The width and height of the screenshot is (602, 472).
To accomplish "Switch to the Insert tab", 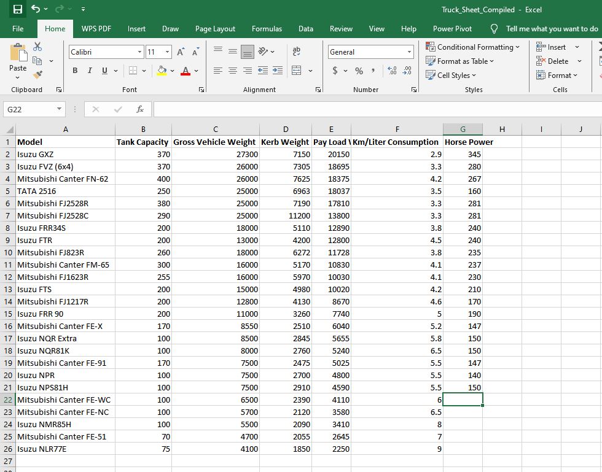I will click(x=136, y=29).
